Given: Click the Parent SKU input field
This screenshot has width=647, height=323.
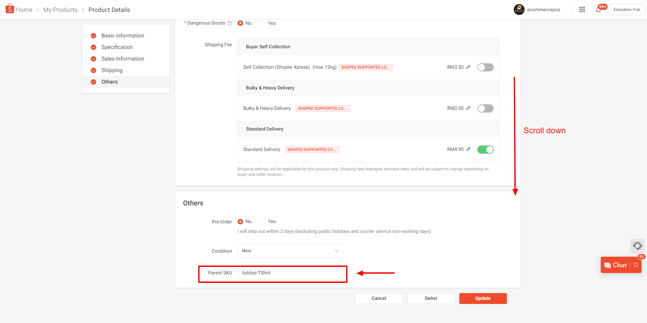Looking at the screenshot, I should tap(290, 273).
